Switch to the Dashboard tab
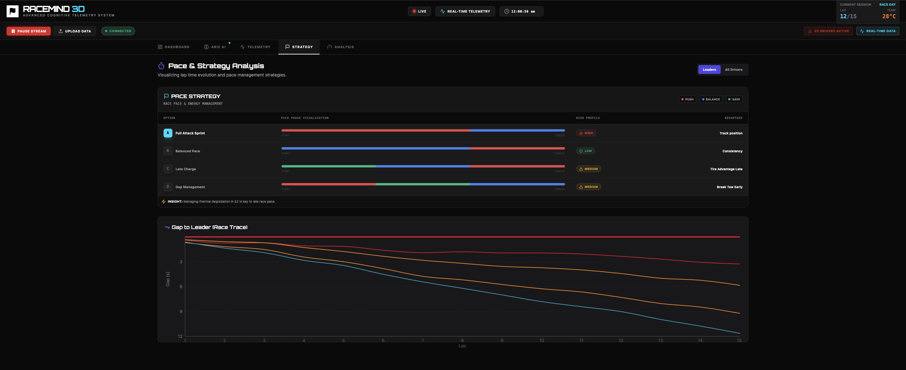Image resolution: width=906 pixels, height=370 pixels. tap(173, 47)
